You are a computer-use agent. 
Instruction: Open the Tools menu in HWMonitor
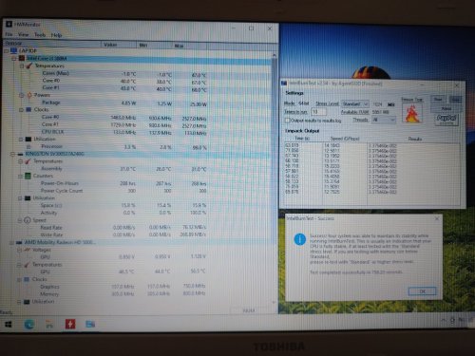(40, 34)
